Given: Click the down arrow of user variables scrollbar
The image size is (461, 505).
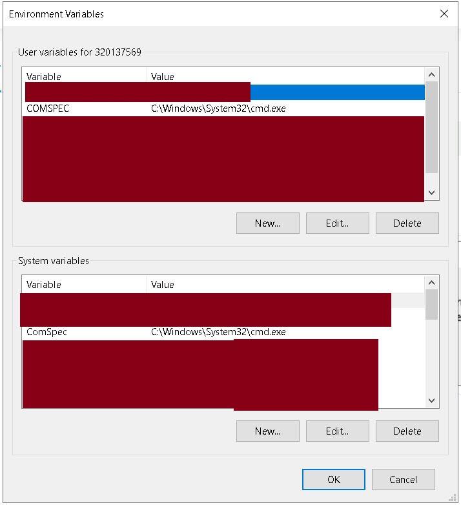Looking at the screenshot, I should pyautogui.click(x=432, y=192).
